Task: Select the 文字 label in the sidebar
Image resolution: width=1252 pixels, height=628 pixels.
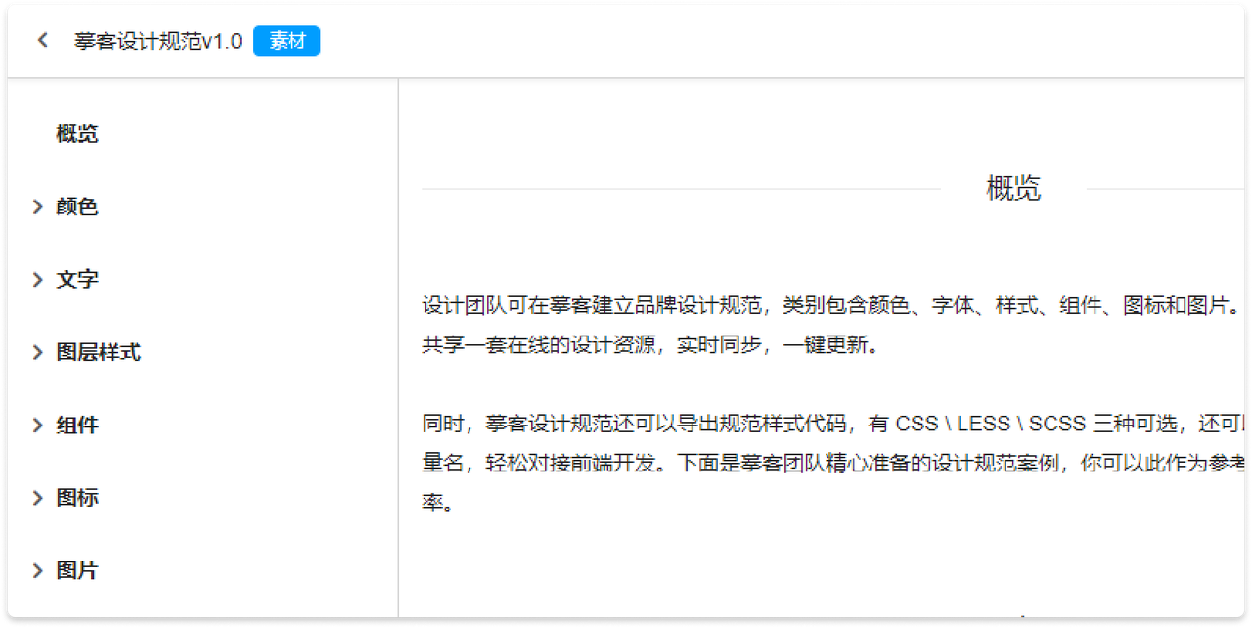Action: (77, 280)
